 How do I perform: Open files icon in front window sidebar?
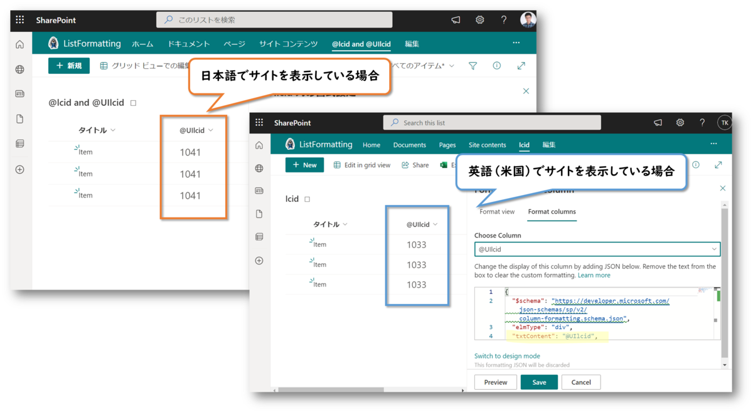click(x=259, y=214)
